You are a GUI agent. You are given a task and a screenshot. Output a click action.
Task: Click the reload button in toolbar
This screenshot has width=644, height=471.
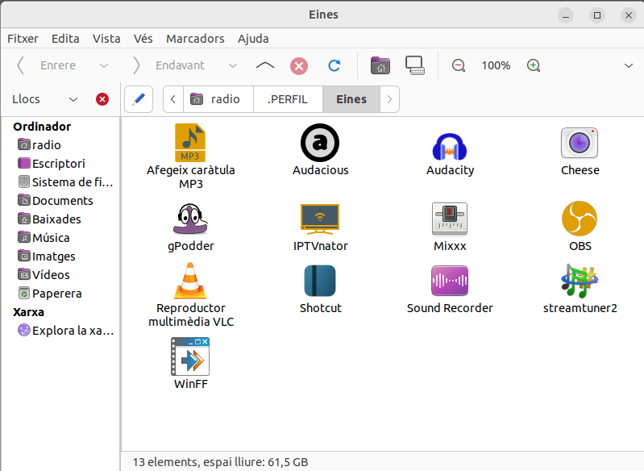(x=334, y=65)
